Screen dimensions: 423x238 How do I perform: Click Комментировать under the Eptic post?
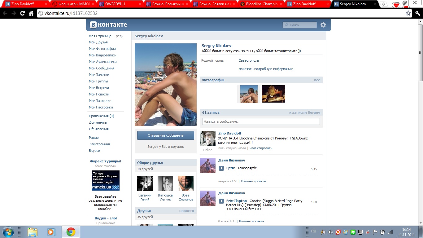coord(253,181)
